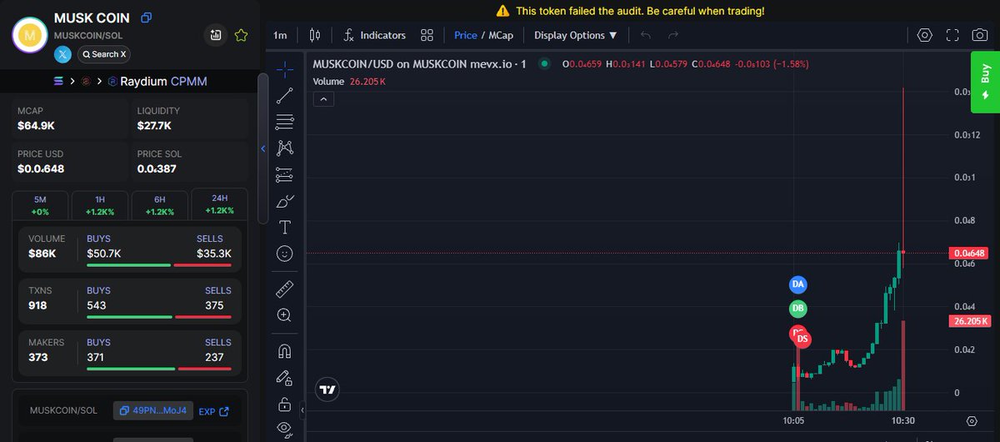Toggle magnet mode
This screenshot has height=442, width=1000.
coord(284,352)
